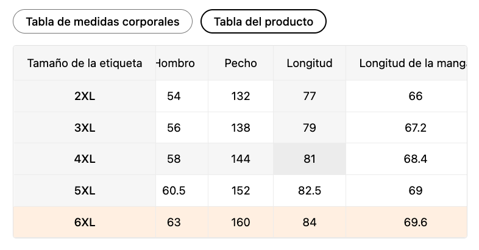479x250 pixels.
Task: Click the Hombro column header
Action: click(x=176, y=63)
